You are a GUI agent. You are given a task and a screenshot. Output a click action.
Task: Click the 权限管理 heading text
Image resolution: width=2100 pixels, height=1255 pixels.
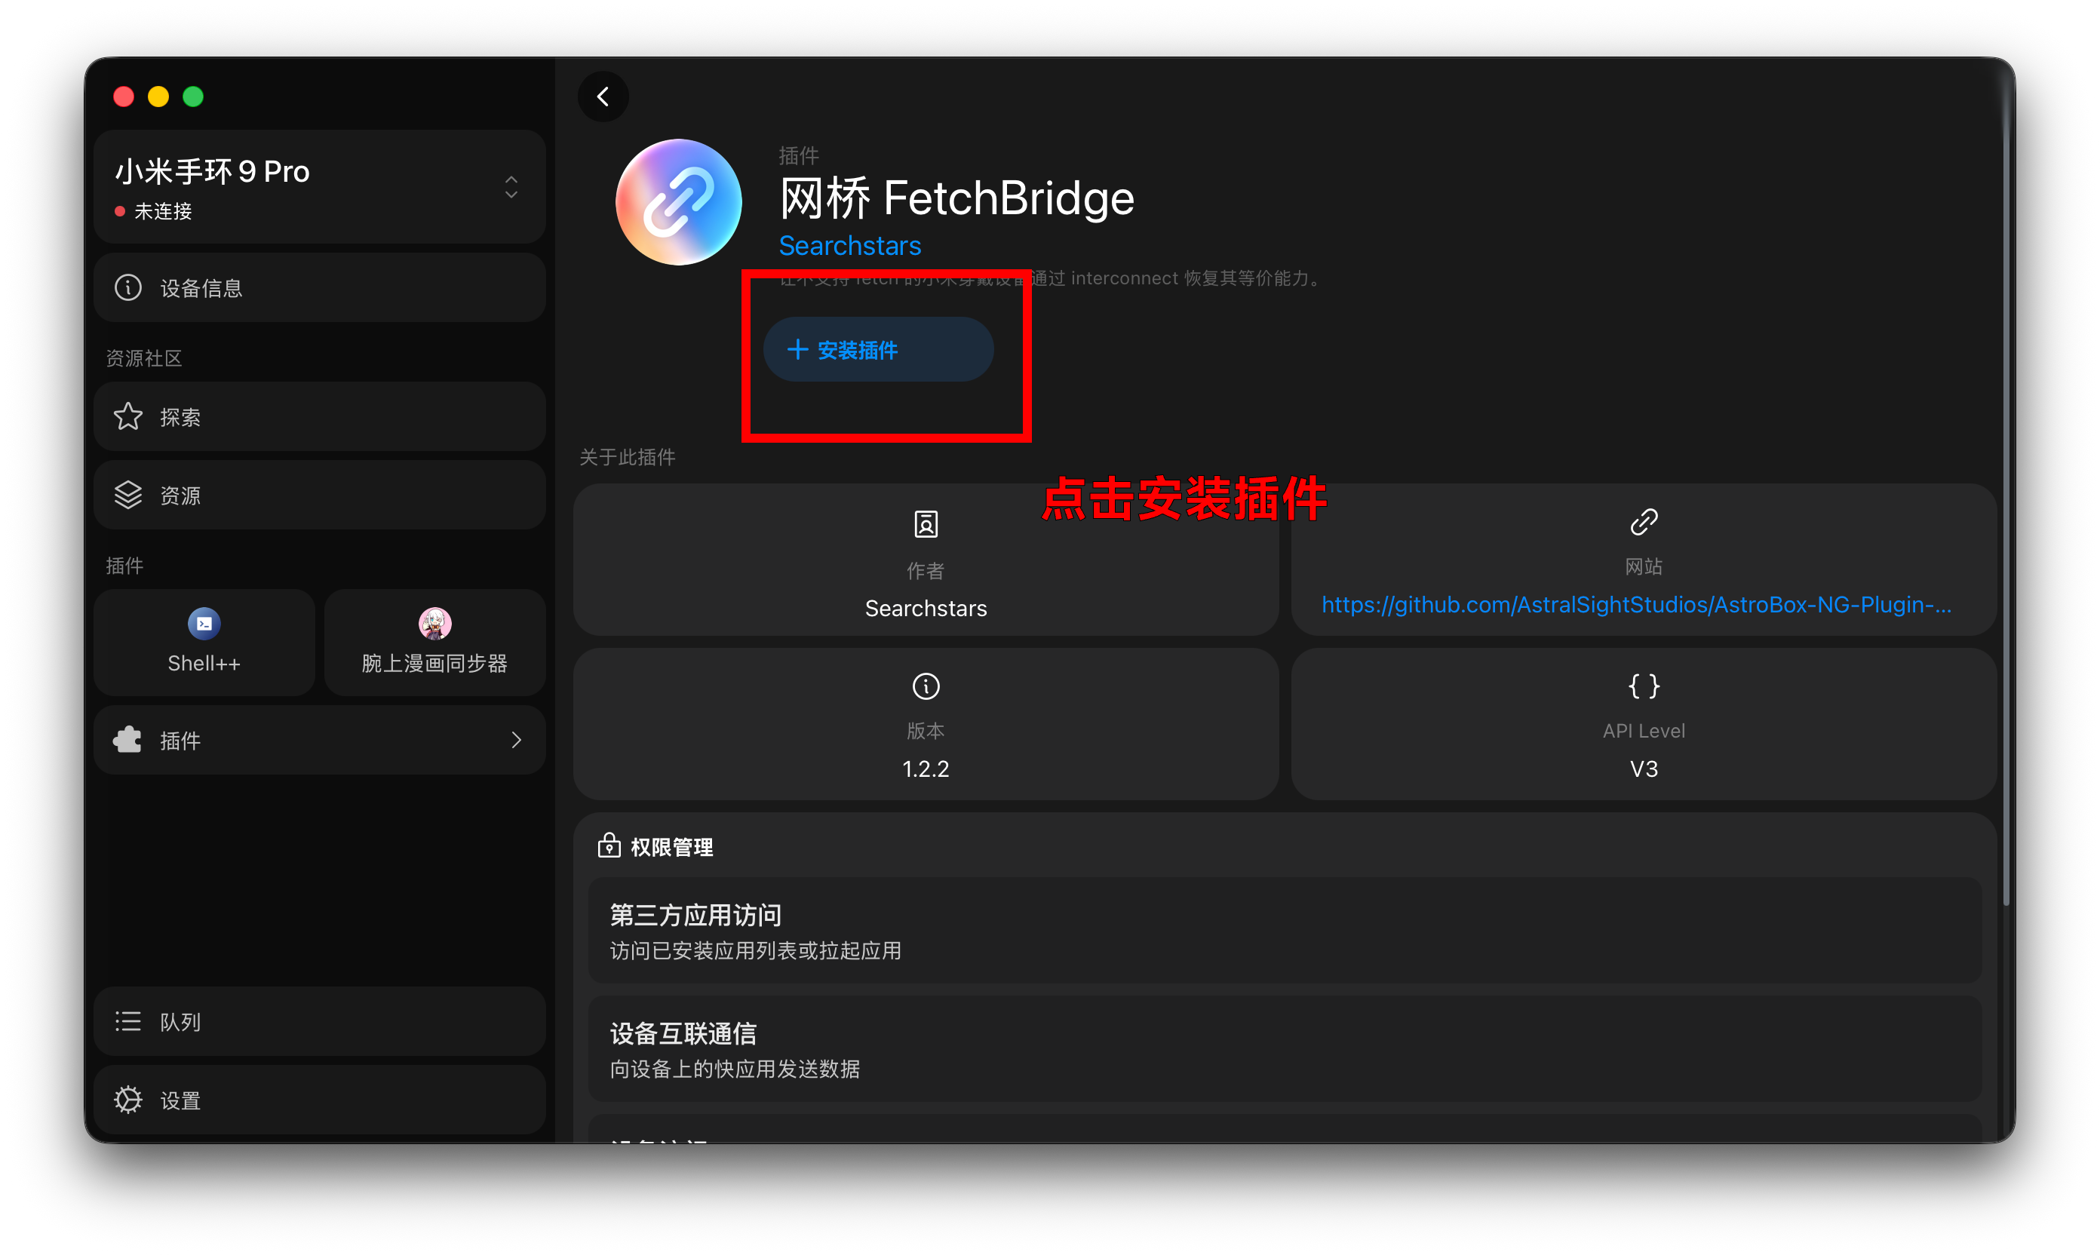[x=671, y=846]
